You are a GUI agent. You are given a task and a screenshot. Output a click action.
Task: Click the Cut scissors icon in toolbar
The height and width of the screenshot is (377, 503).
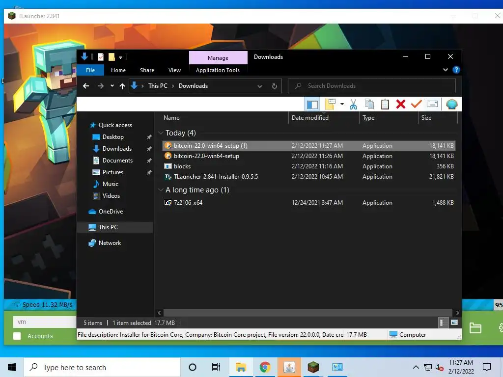353,105
